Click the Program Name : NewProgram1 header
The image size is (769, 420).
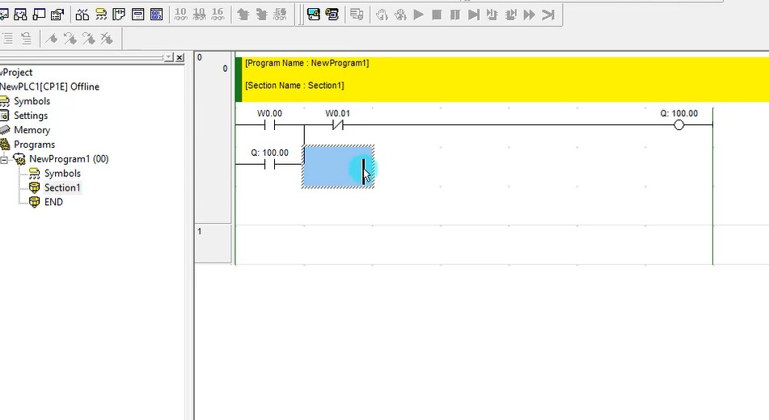click(x=307, y=63)
